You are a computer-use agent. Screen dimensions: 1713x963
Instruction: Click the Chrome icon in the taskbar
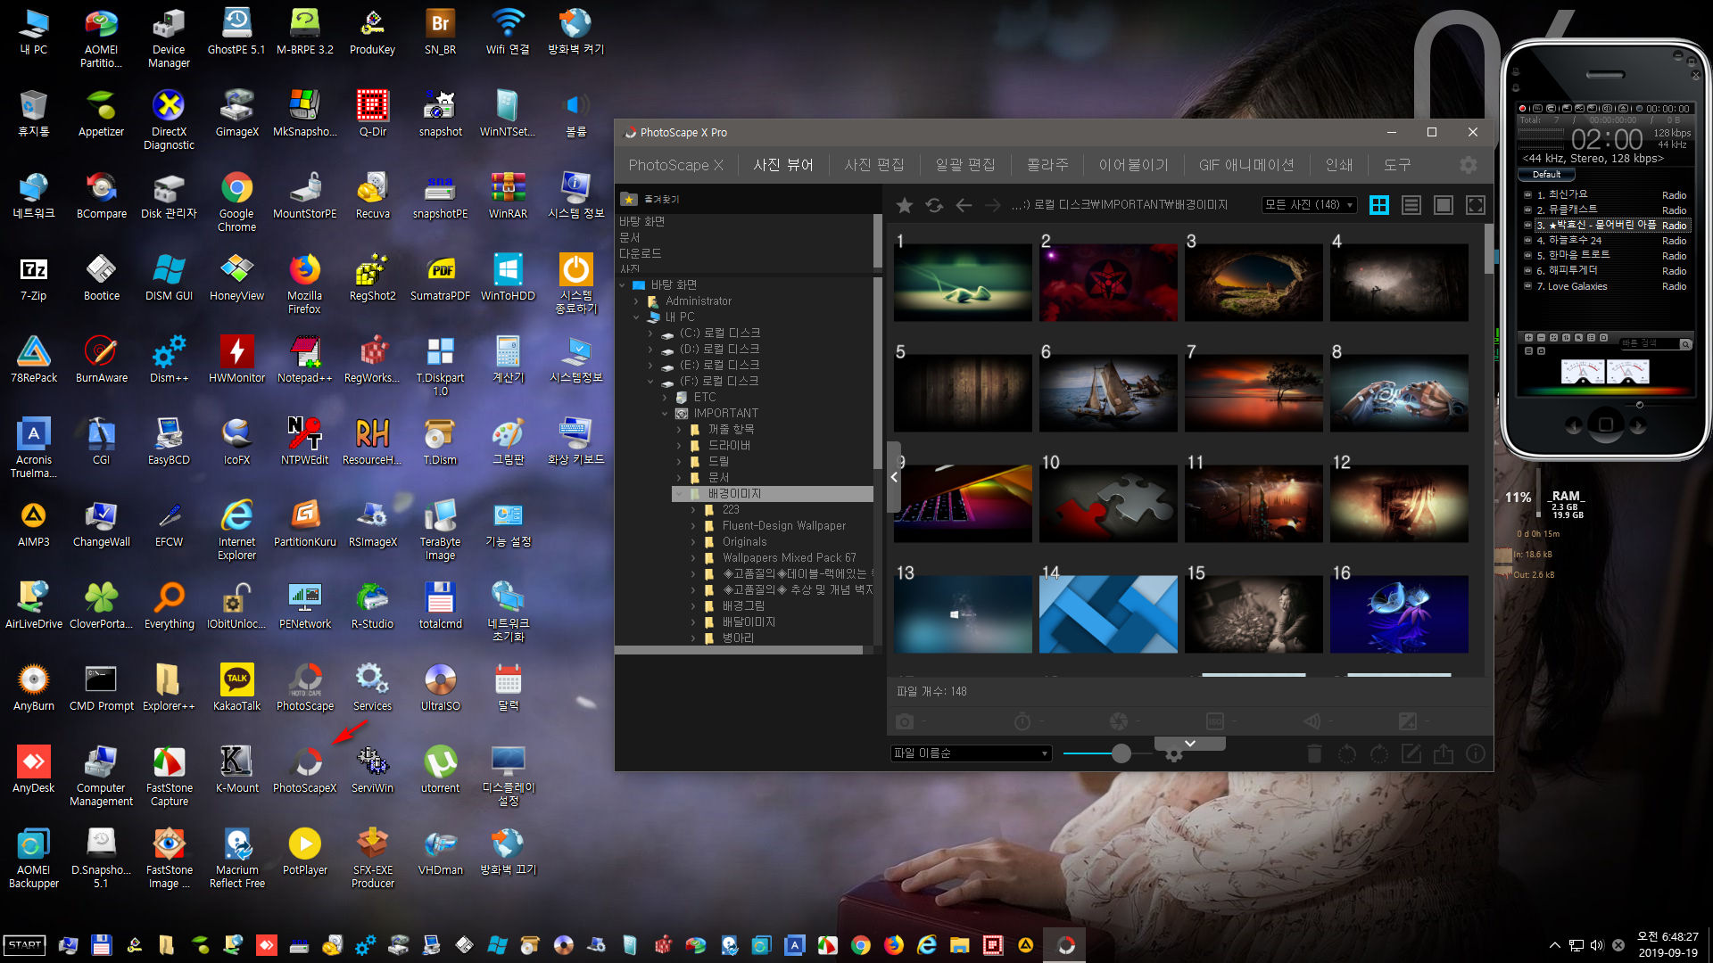click(x=860, y=945)
